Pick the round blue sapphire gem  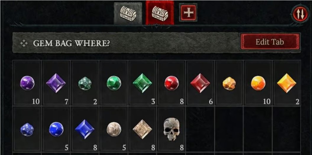(56, 129)
